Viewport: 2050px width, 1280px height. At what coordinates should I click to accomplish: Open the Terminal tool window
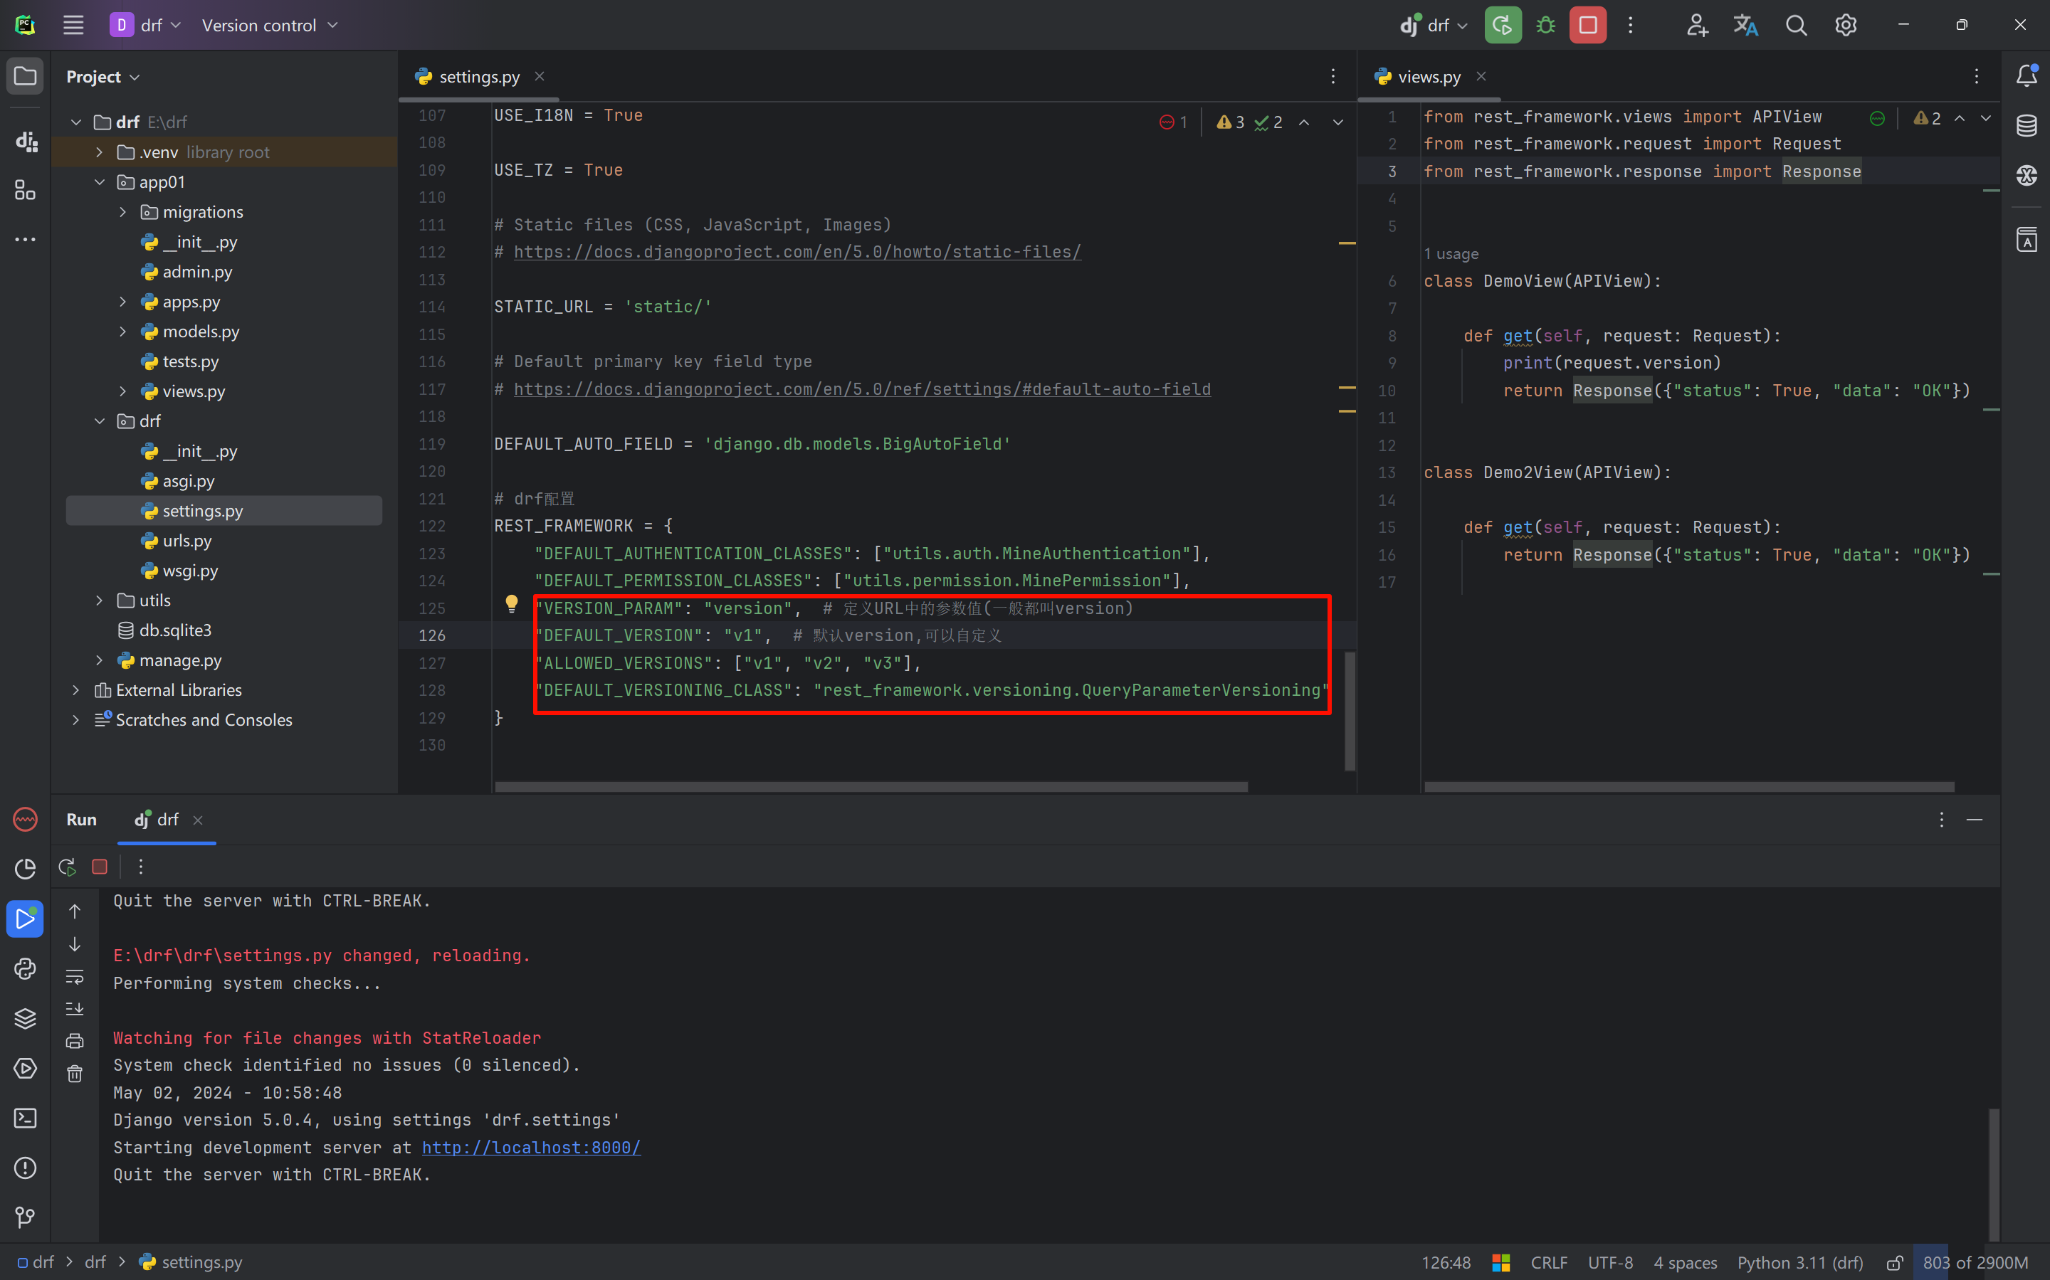click(x=26, y=1118)
